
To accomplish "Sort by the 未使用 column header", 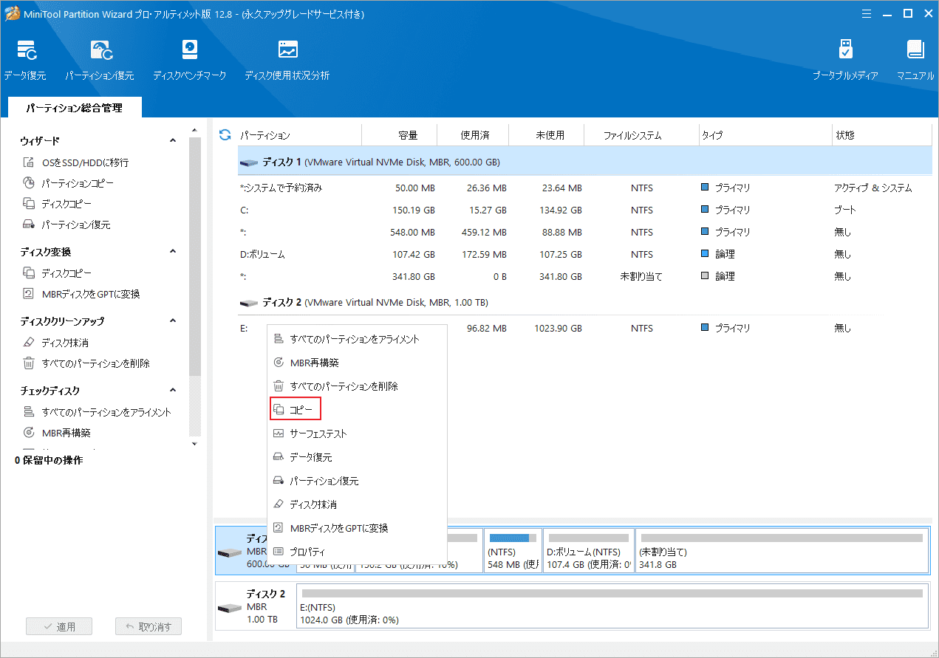I will coord(547,135).
